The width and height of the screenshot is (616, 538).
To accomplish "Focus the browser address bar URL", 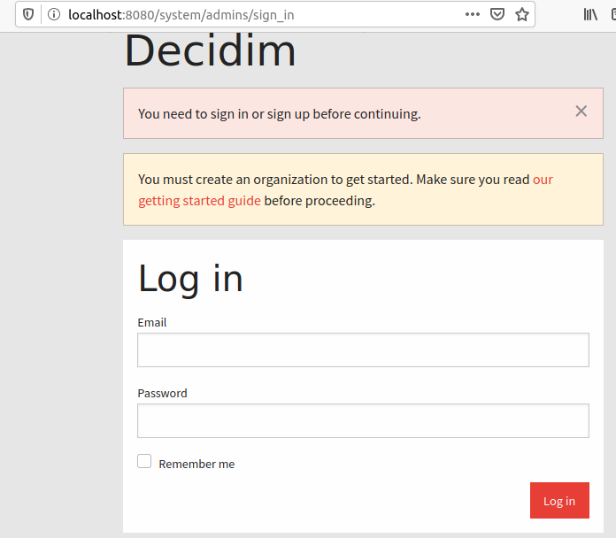I will (x=181, y=15).
